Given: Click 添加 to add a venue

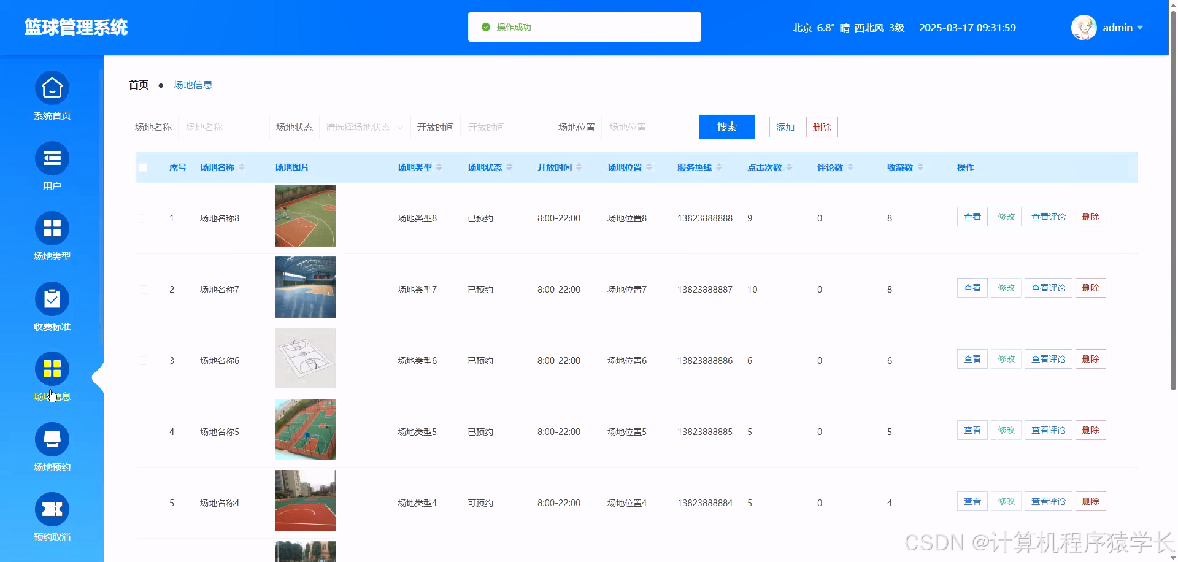Looking at the screenshot, I should pos(785,127).
